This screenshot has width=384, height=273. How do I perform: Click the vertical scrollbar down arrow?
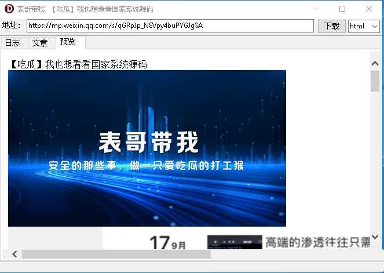[375, 236]
